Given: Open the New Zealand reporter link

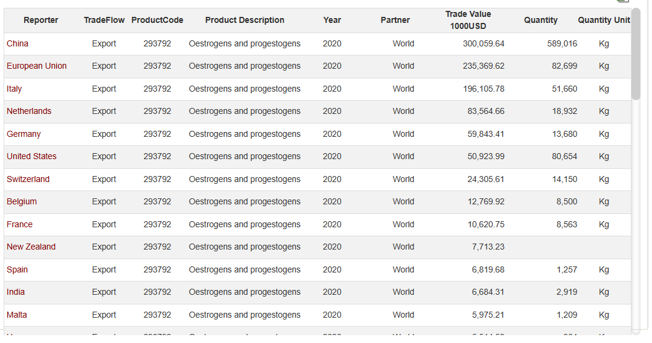Looking at the screenshot, I should coord(31,247).
